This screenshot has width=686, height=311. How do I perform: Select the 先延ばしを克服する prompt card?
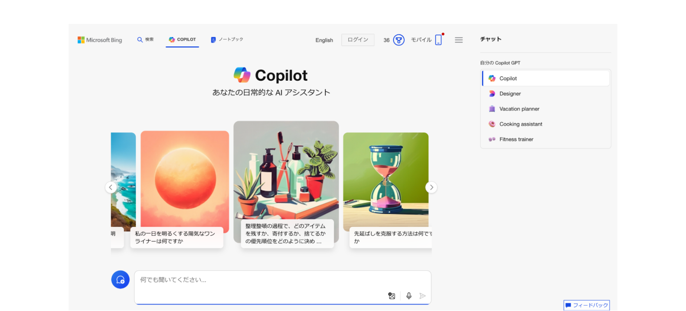391,237
